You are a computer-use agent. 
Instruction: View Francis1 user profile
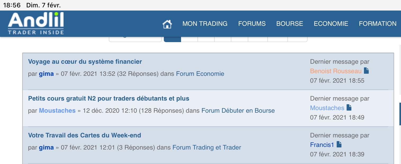(322, 145)
